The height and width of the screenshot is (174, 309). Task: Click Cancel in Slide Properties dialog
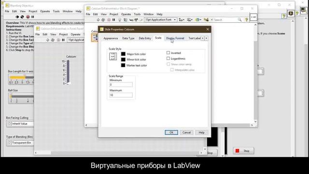(186, 132)
